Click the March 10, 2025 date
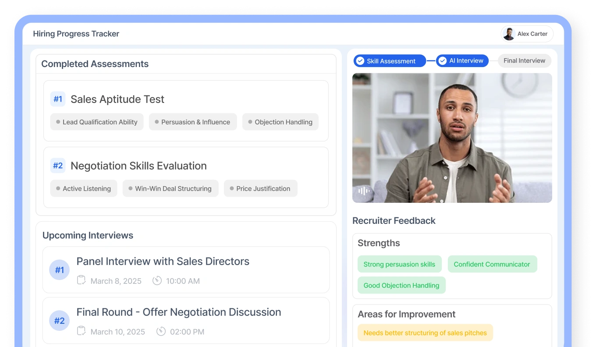 tap(117, 332)
